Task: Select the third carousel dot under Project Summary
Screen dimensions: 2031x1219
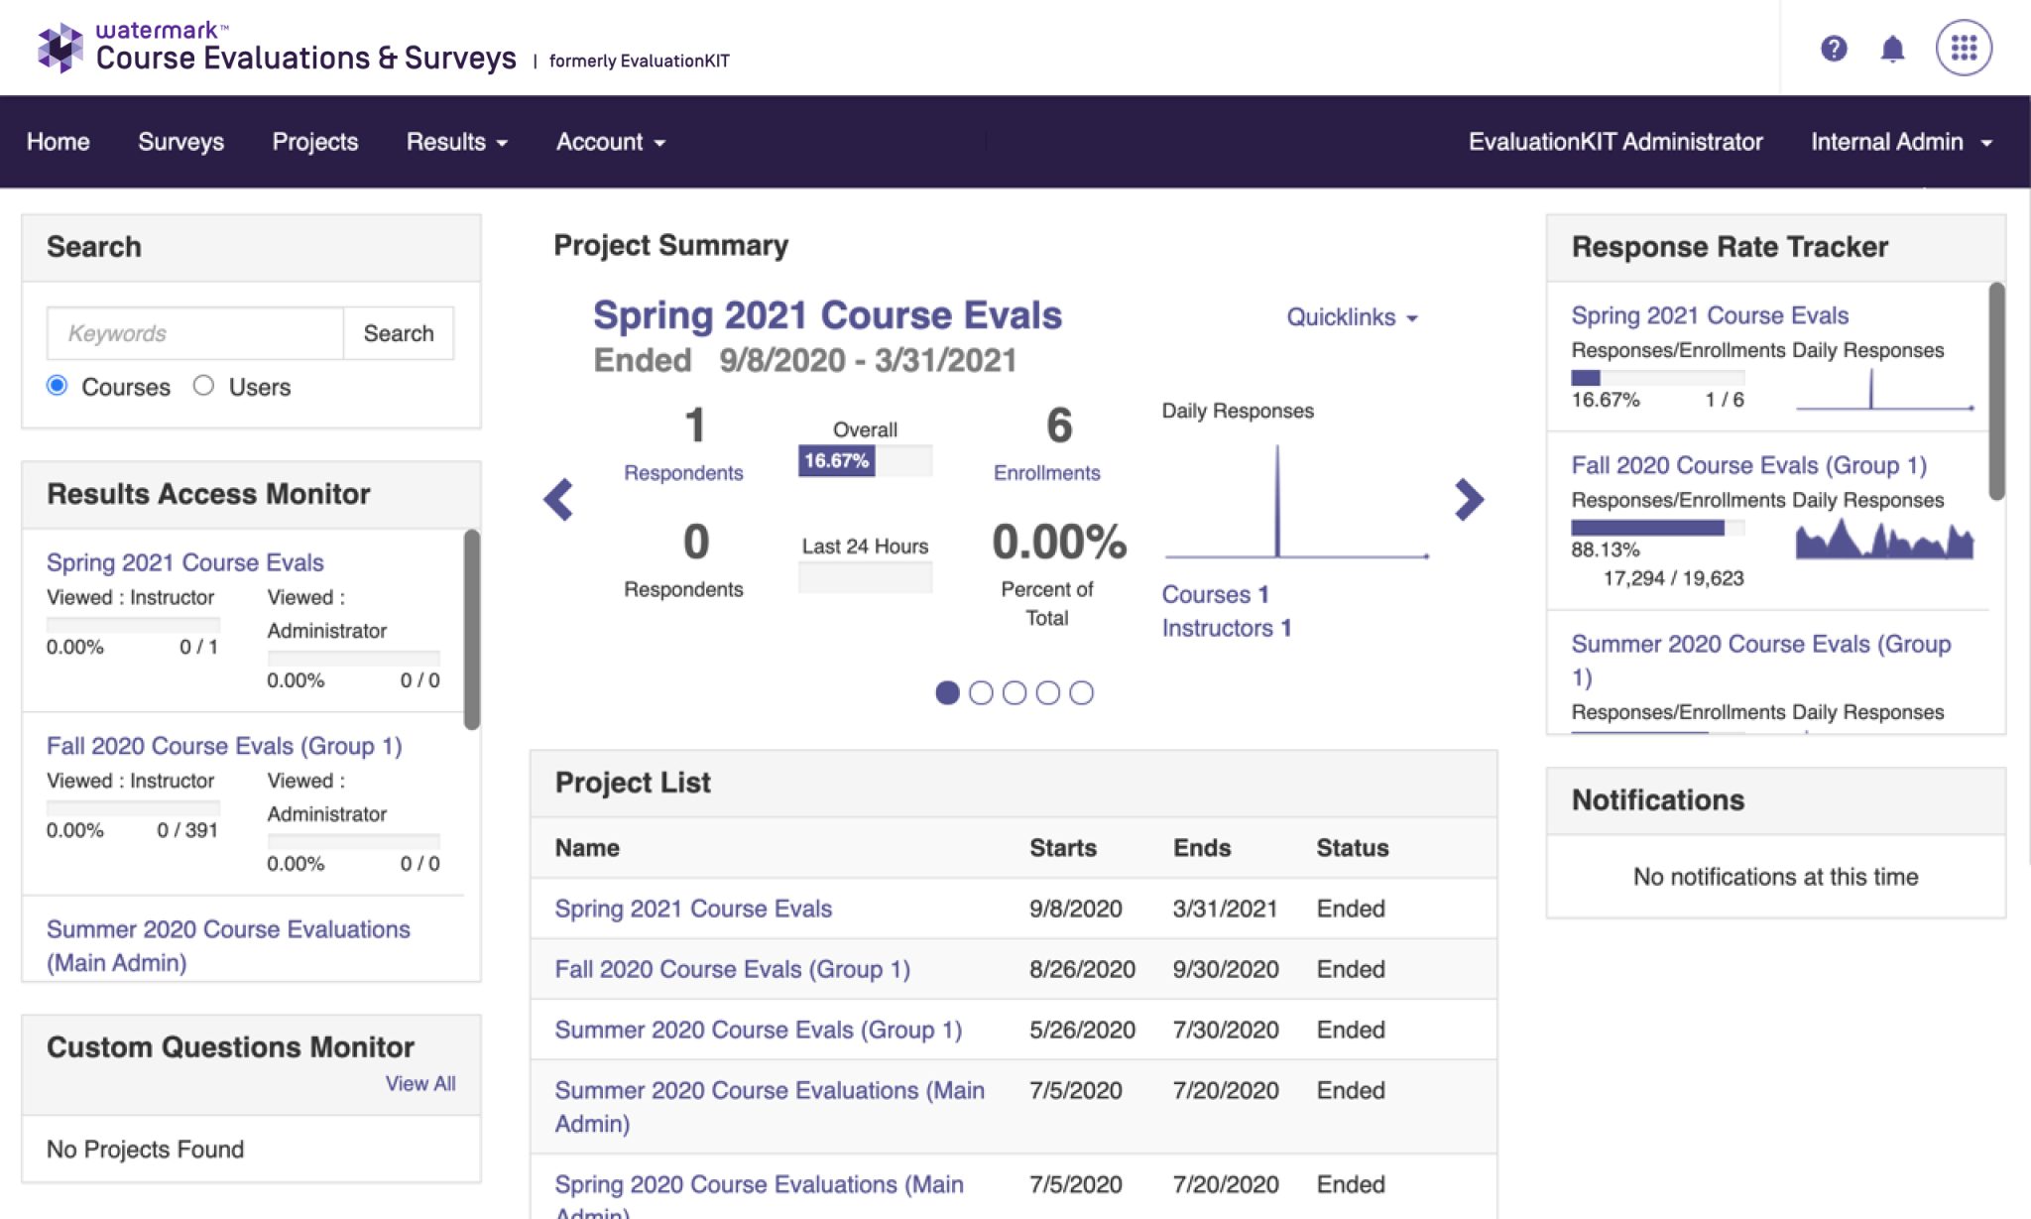Action: [x=1015, y=693]
